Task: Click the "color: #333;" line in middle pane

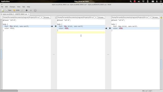Action: [64, 28]
